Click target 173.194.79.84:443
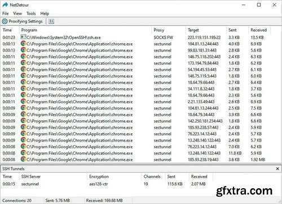This screenshot has width=282, height=204. (x=203, y=63)
